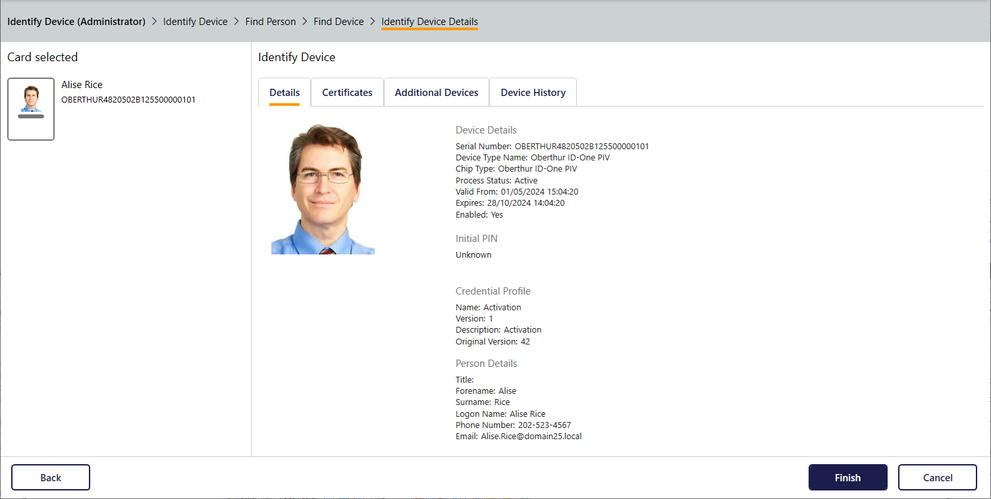Click the Phone Number 202-523-4567
The width and height of the screenshot is (991, 499).
(x=544, y=425)
